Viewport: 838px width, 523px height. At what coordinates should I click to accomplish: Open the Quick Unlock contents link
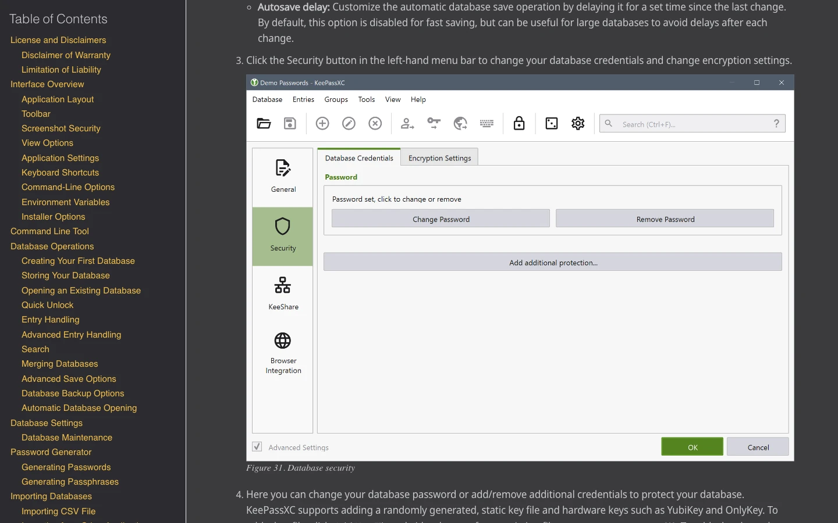47,305
